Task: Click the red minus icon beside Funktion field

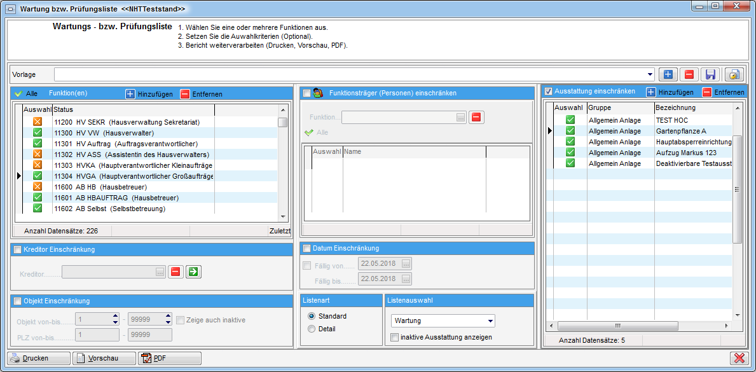Action: [x=477, y=117]
